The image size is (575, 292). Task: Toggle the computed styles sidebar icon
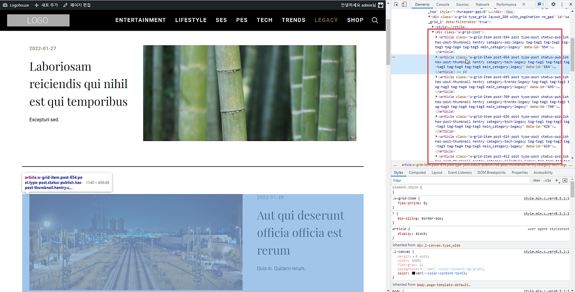pos(565,180)
